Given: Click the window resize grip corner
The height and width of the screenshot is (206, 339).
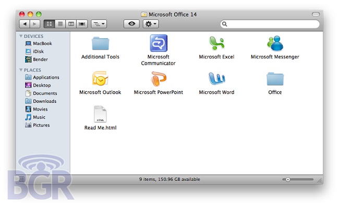Looking at the screenshot, I should tap(320, 181).
